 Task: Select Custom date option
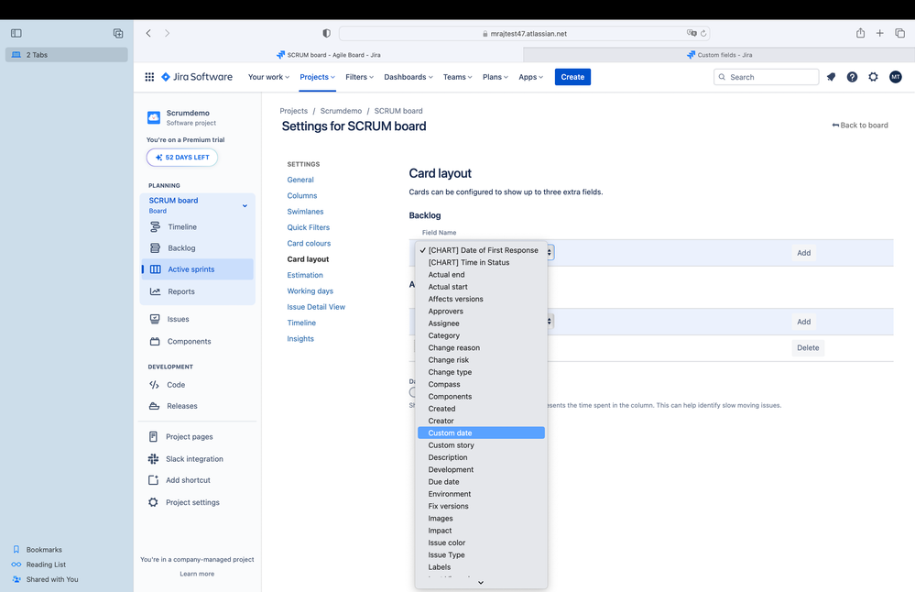coord(482,433)
